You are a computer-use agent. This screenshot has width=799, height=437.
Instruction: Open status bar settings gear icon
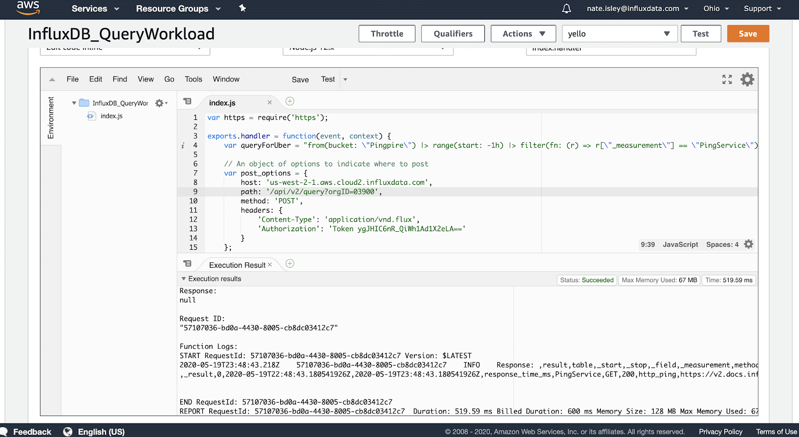coord(748,244)
